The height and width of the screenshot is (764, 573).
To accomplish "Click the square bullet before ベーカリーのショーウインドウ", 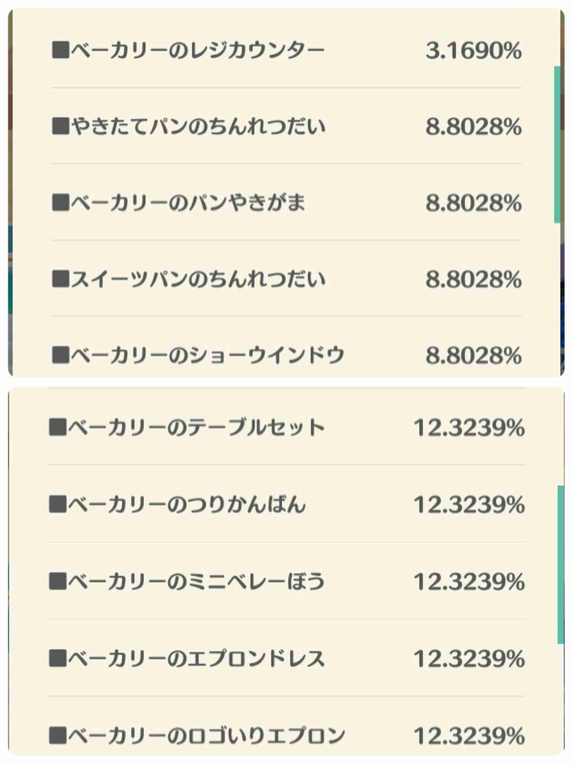I will (61, 355).
